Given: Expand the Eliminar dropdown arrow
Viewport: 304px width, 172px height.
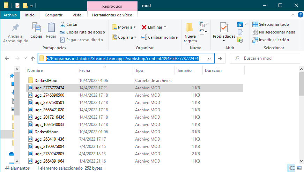Looking at the screenshot, I should (x=165, y=27).
